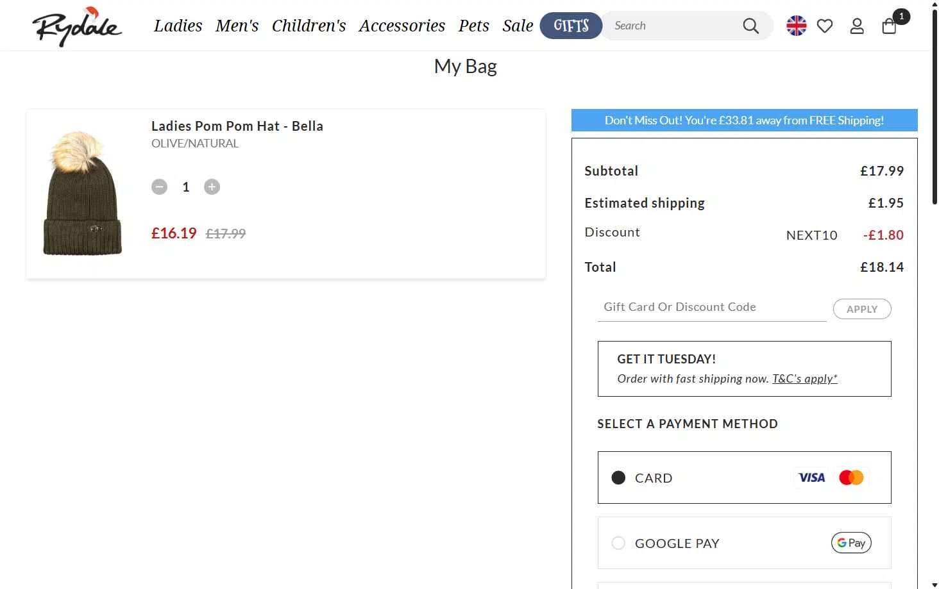Click the Estimated shipping £1.95 amount
939x589 pixels.
coord(886,203)
